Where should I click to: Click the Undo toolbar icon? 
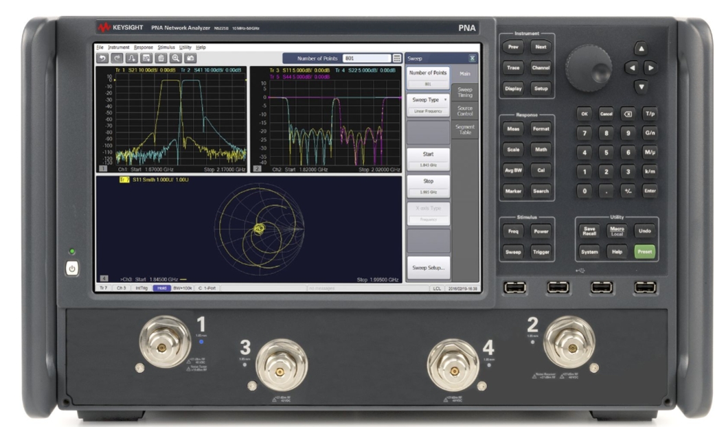pyautogui.click(x=102, y=58)
